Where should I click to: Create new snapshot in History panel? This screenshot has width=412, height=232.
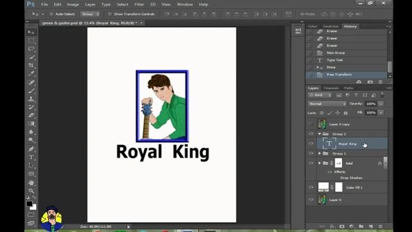pyautogui.click(x=370, y=82)
